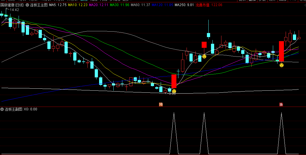The width and height of the screenshot is (306, 155).
Task: Click the yellow MA10: 12.23 value
Action: coord(78,5)
